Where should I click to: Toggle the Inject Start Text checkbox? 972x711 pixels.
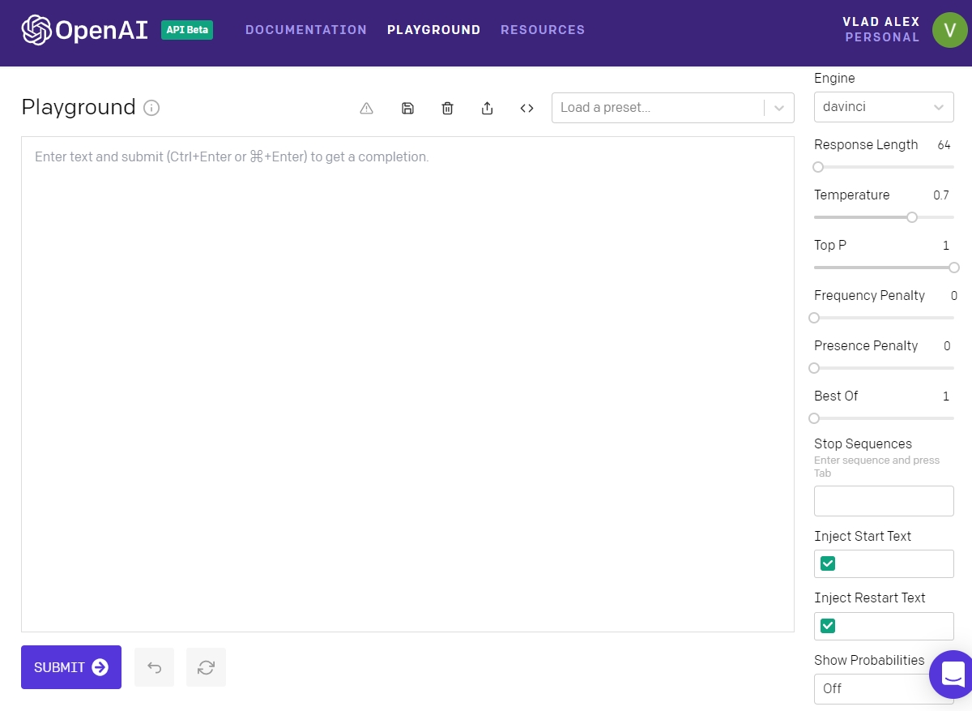tap(828, 563)
